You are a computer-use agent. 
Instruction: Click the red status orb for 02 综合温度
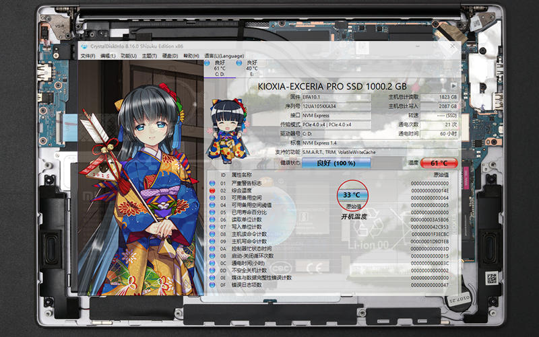point(212,190)
